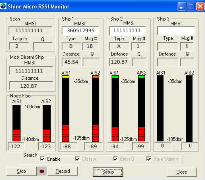Click Ship 2 Msg # value 1
This screenshot has width=205, height=180.
tap(138, 46)
